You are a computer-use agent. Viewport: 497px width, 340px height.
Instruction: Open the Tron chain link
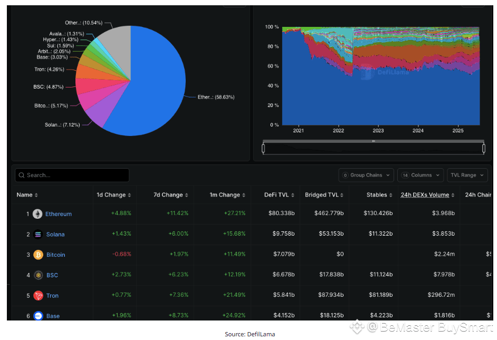pos(52,296)
